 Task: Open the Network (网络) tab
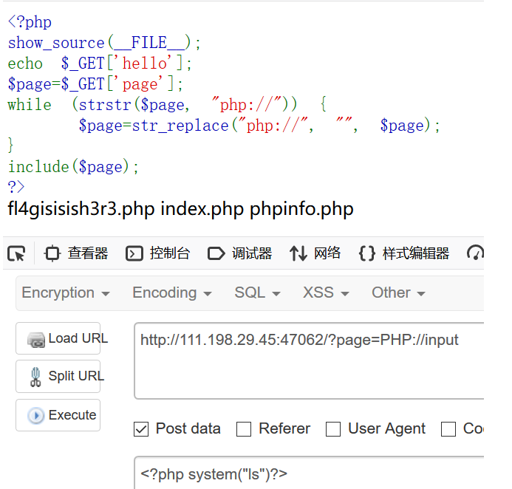[x=315, y=253]
